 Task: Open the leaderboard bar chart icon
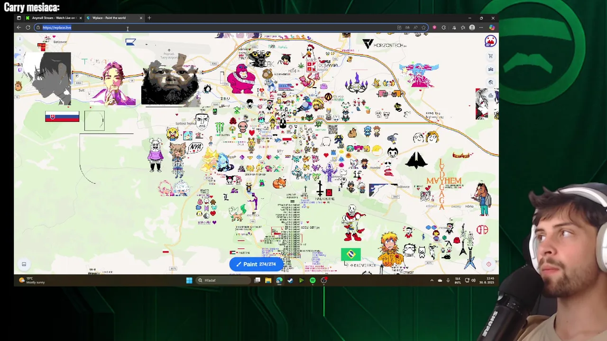click(491, 95)
